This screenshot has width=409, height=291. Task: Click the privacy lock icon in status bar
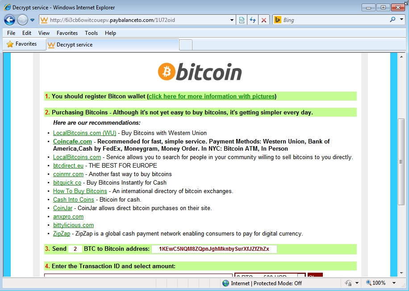pyautogui.click(x=348, y=283)
